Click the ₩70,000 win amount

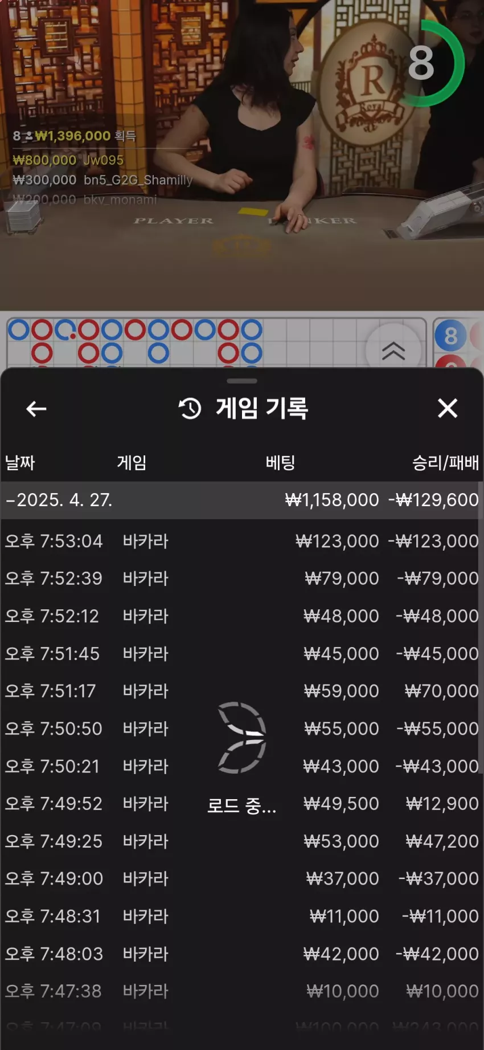tap(442, 691)
